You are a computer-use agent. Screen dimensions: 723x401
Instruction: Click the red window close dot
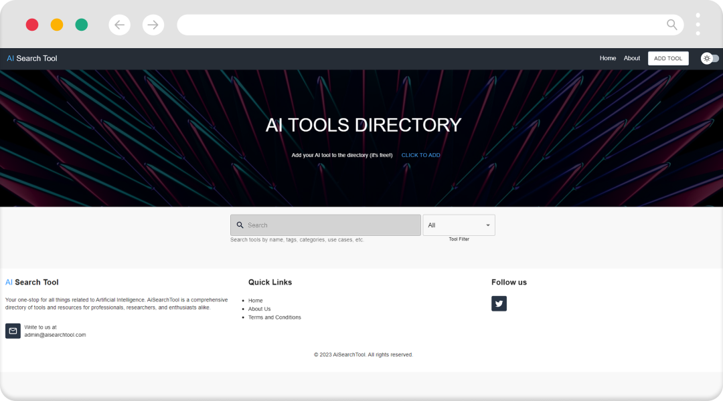(x=32, y=25)
